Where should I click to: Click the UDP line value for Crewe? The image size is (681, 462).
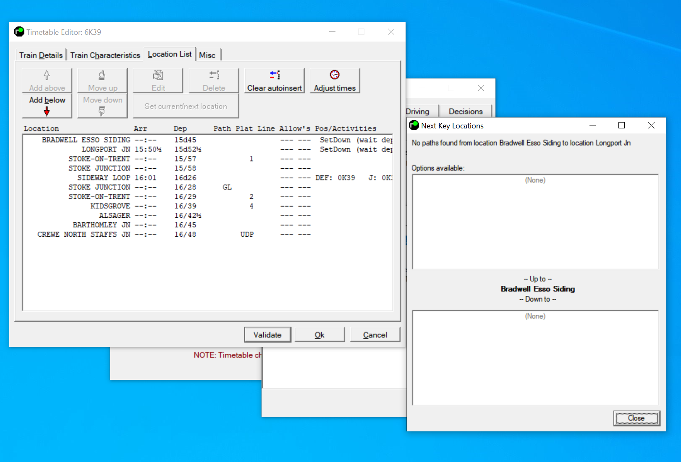247,234
